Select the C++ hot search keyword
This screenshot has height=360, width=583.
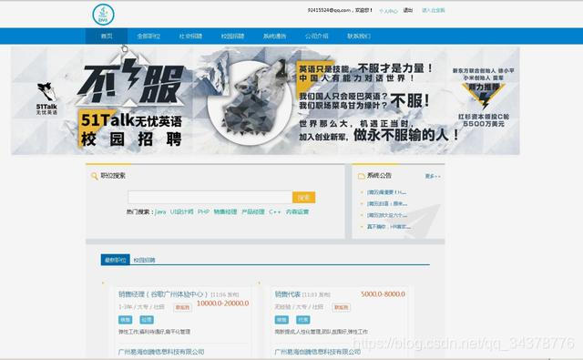275,211
